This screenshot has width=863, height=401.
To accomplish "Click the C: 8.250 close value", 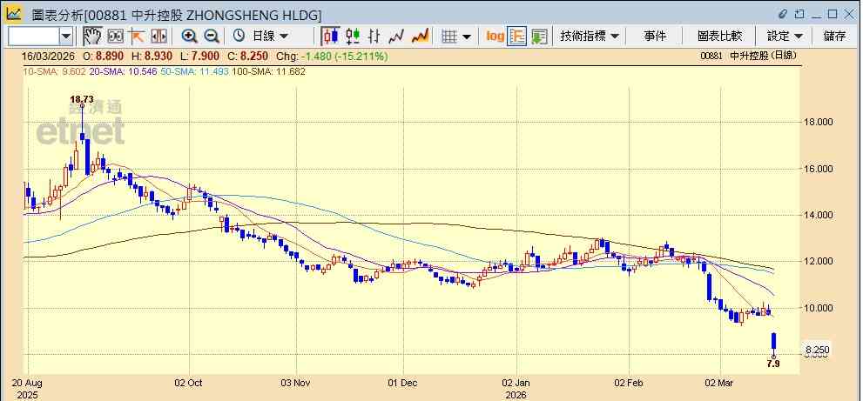I will tap(247, 57).
